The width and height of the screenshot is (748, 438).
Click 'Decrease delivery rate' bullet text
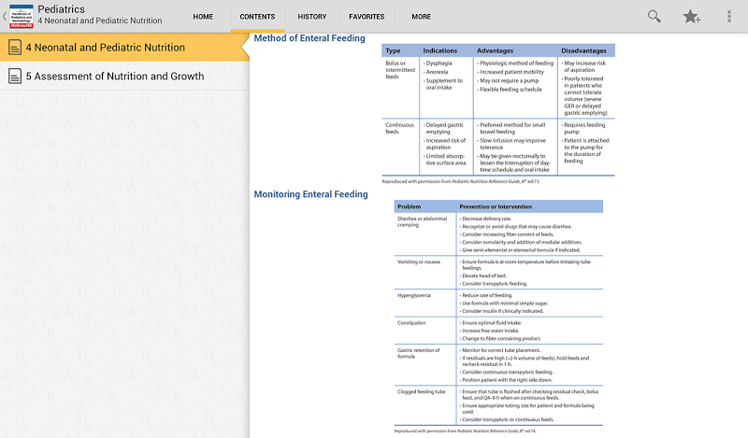point(486,219)
